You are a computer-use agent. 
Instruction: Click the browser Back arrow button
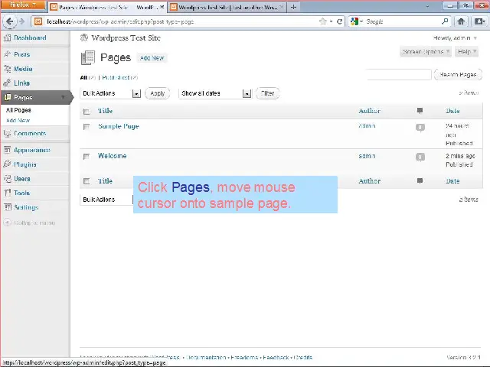9,21
